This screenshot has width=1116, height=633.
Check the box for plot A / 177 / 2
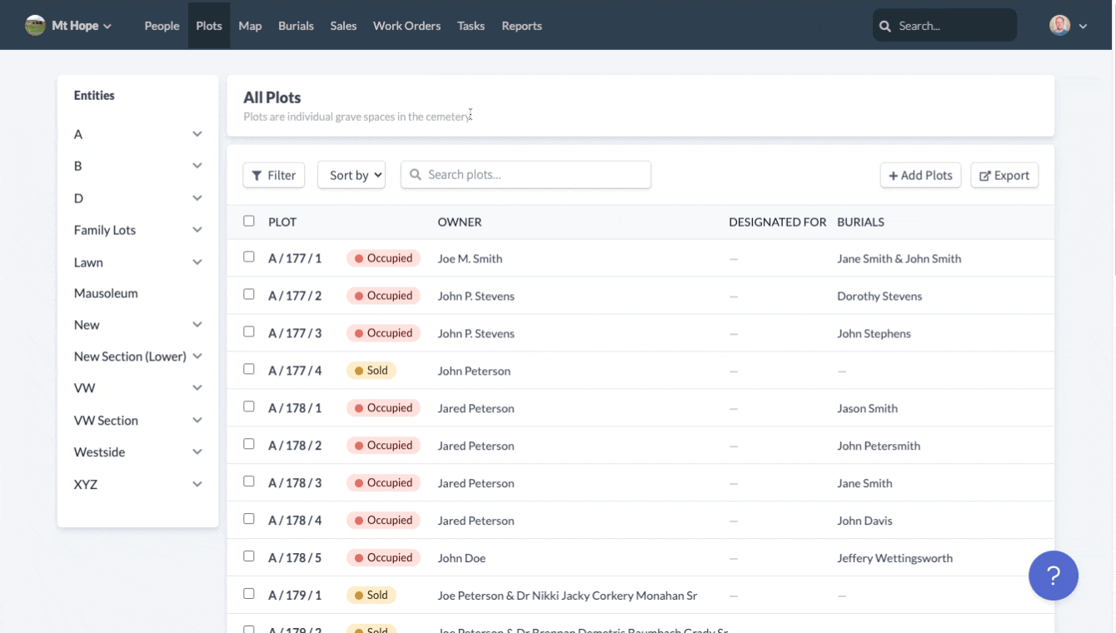[249, 294]
